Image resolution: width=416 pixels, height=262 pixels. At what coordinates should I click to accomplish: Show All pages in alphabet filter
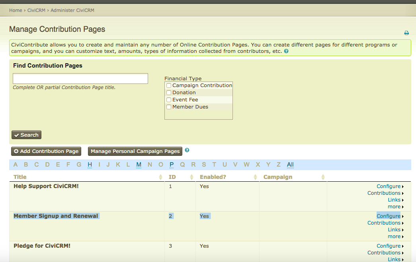point(290,165)
